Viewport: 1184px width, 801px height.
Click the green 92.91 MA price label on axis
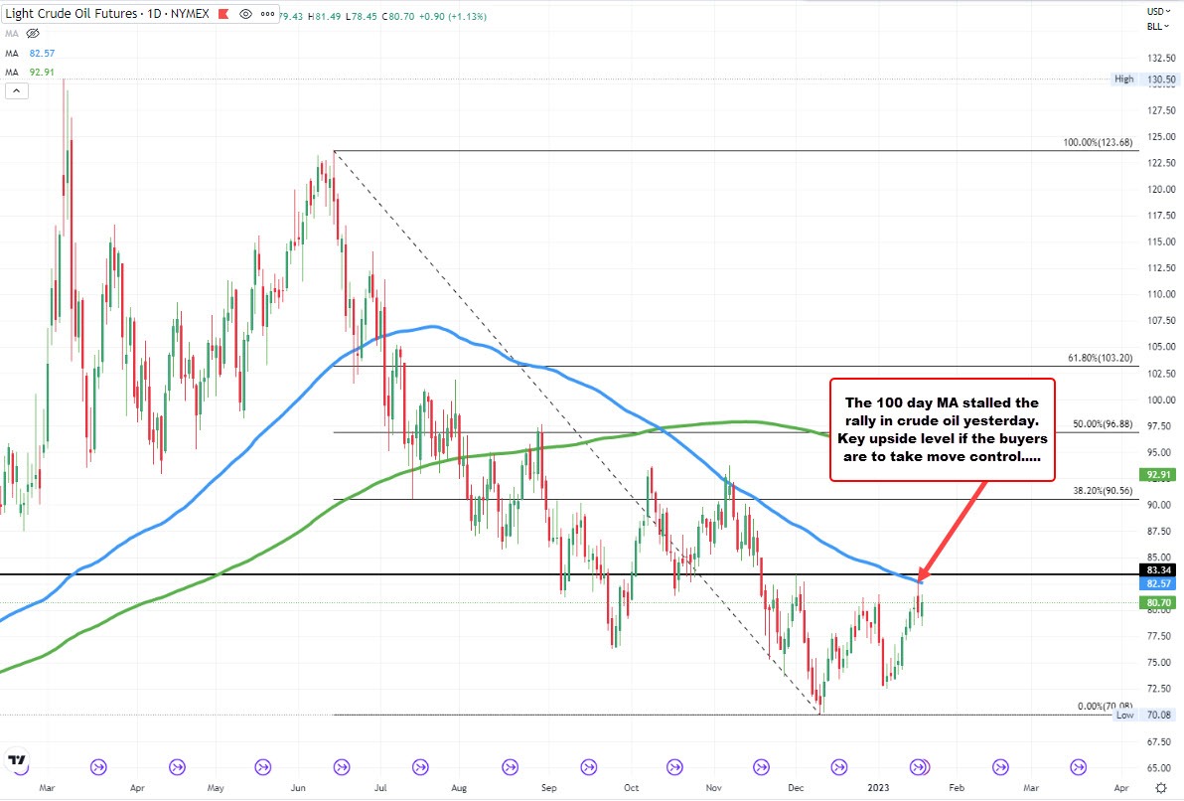[x=1159, y=475]
